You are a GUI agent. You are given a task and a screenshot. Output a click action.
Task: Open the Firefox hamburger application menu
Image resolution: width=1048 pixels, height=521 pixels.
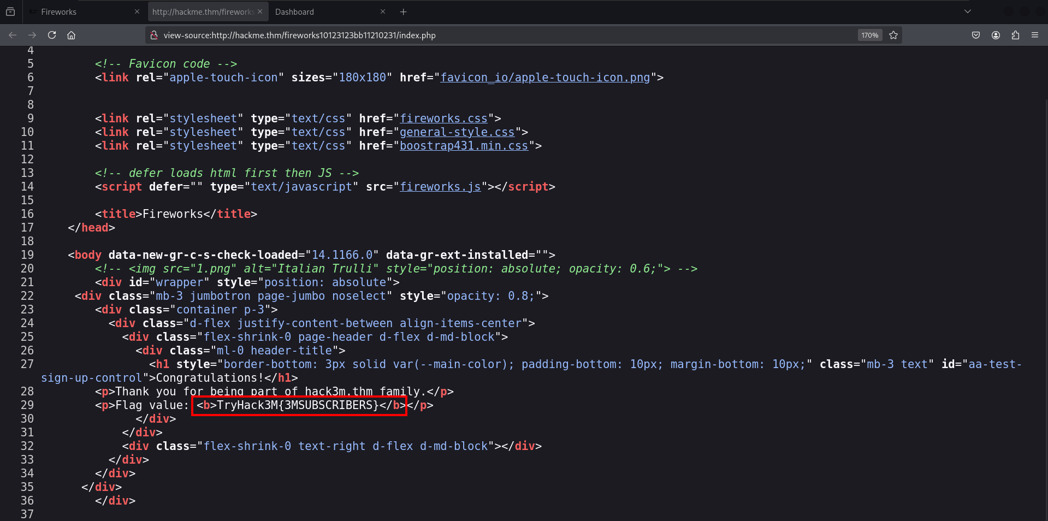click(1035, 35)
